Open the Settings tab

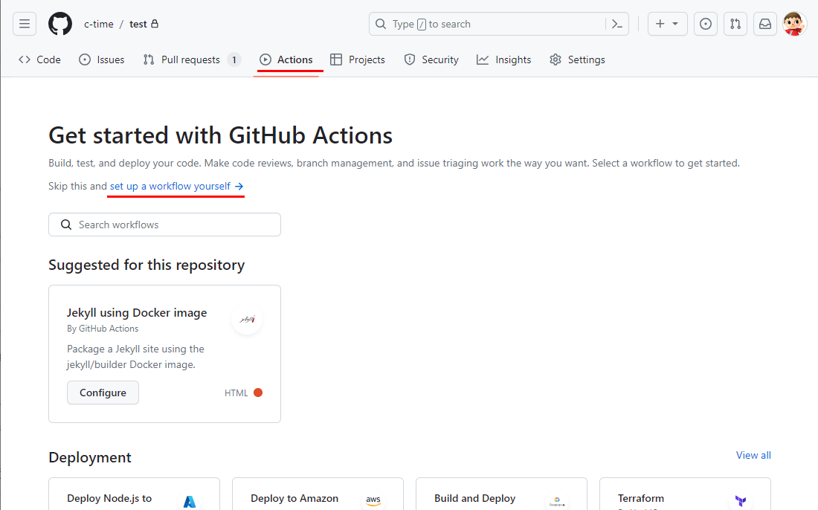[x=578, y=59]
